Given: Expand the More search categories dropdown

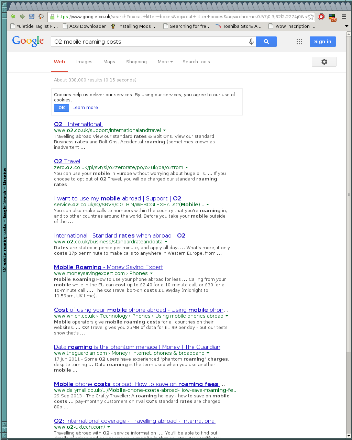Looking at the screenshot, I should 165,62.
